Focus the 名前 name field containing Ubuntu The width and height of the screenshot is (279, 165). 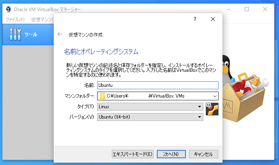(x=158, y=85)
